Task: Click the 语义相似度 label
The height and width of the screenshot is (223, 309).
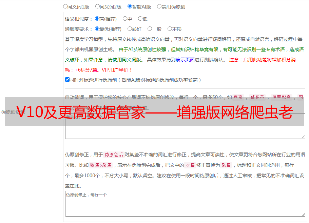Action: [x=78, y=19]
